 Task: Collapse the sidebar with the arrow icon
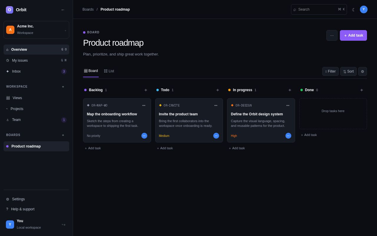63,10
